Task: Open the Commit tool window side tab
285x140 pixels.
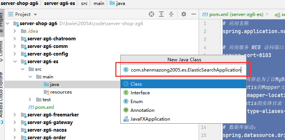Action: (x=2, y=51)
